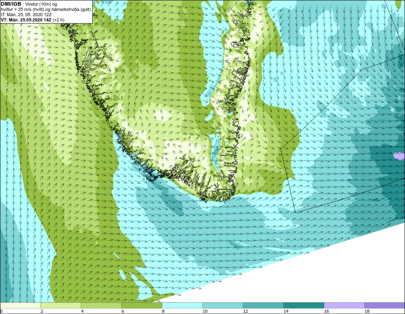The height and width of the screenshot is (314, 405).
Task: Click the purple high-wind patch on the map's right edge
Action: [x=399, y=156]
